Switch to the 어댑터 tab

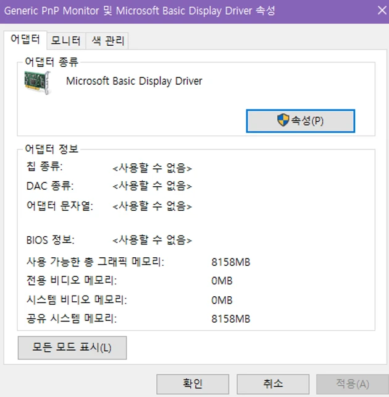[x=25, y=40]
